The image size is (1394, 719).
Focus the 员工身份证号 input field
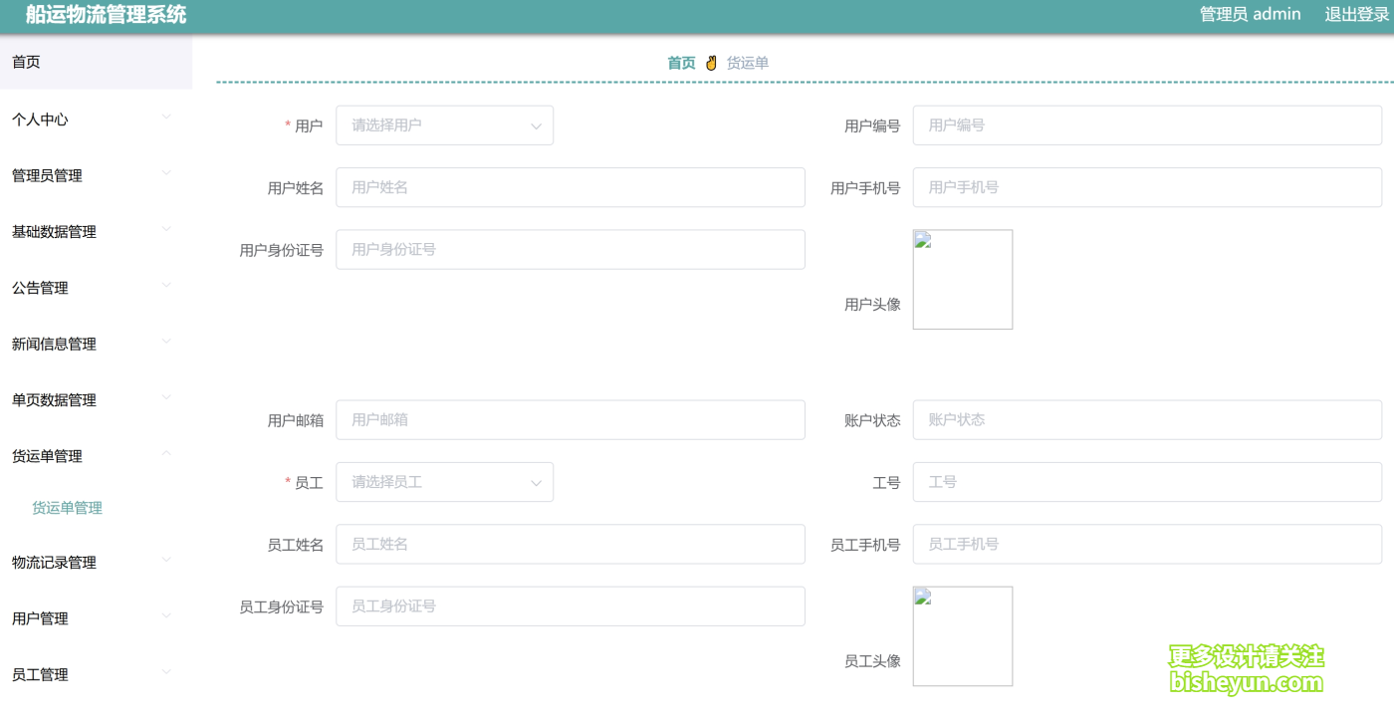click(571, 606)
